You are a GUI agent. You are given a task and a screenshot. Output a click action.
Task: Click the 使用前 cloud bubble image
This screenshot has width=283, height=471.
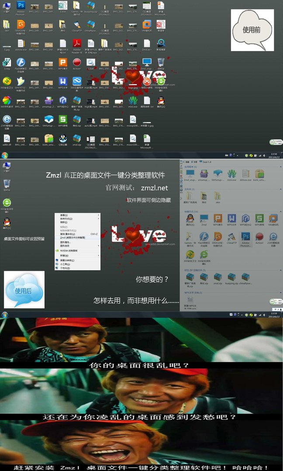[252, 30]
